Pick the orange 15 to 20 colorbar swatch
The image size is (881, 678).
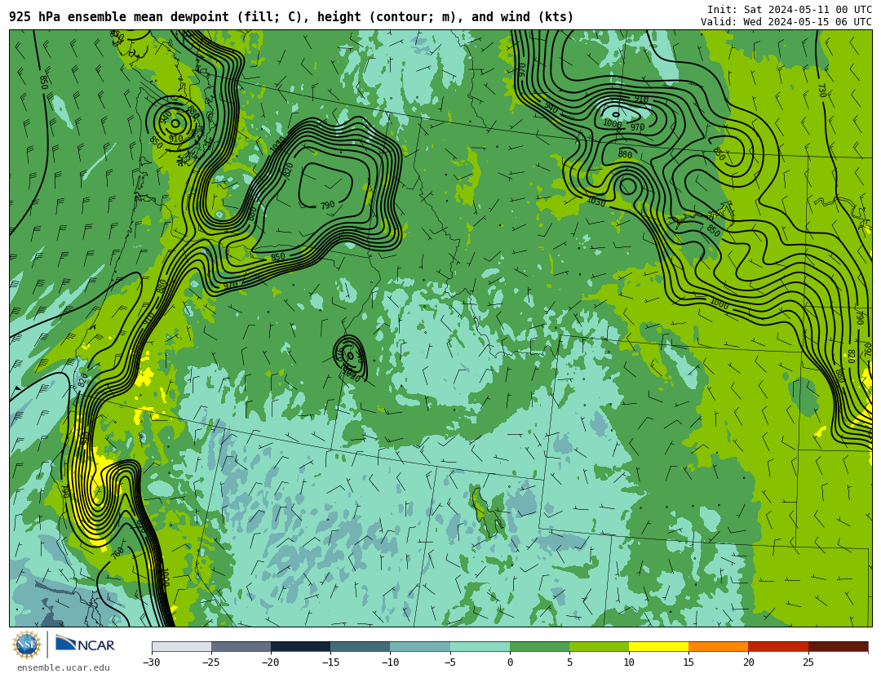(719, 646)
